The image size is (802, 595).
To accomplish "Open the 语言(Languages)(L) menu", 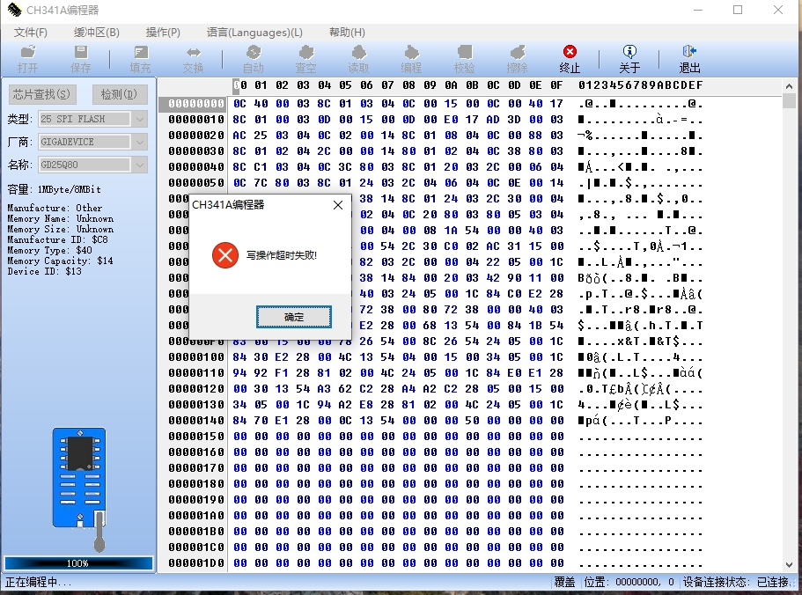I will (254, 33).
